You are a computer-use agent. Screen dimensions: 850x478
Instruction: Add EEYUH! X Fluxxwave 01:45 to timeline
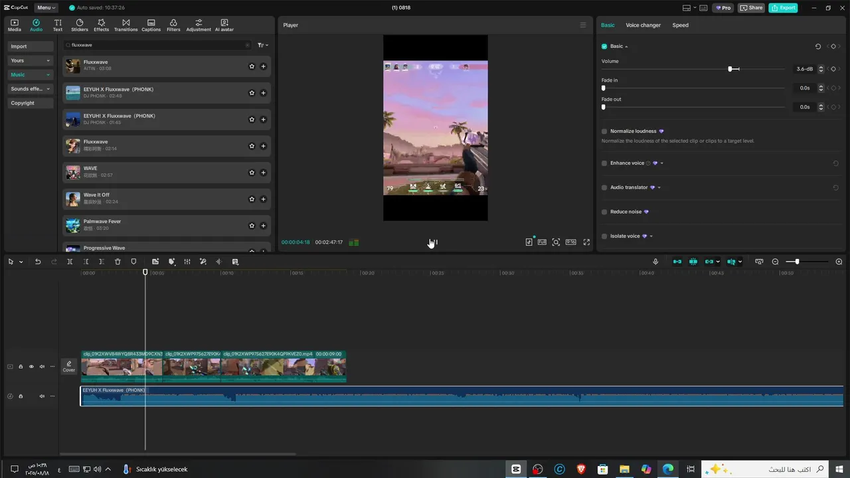tap(263, 119)
